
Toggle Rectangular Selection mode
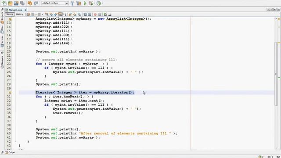tap(65, 14)
